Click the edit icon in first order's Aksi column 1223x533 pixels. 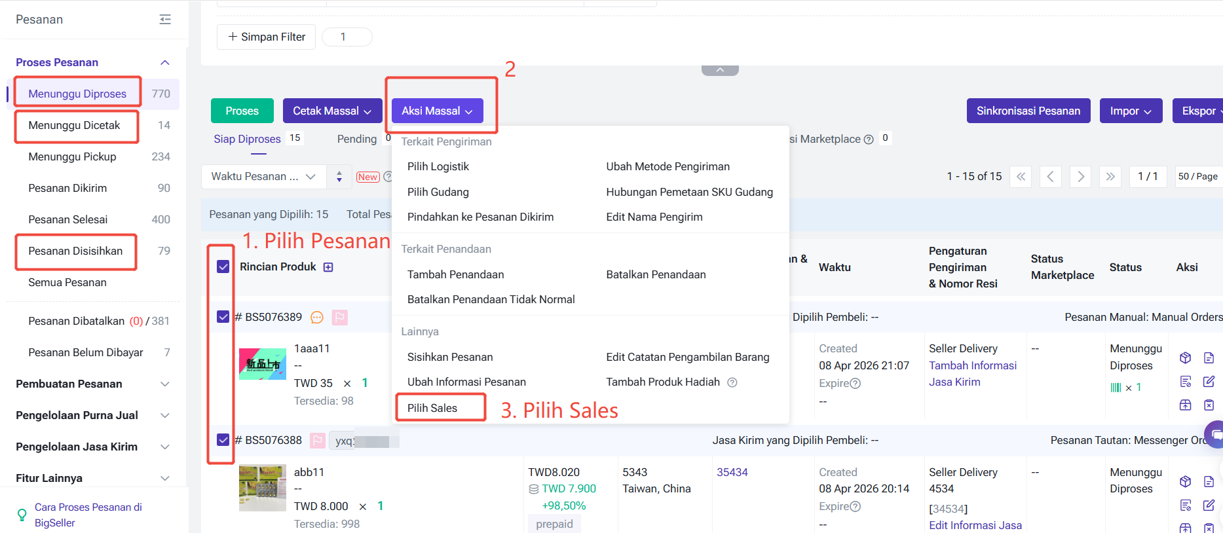(x=1209, y=381)
